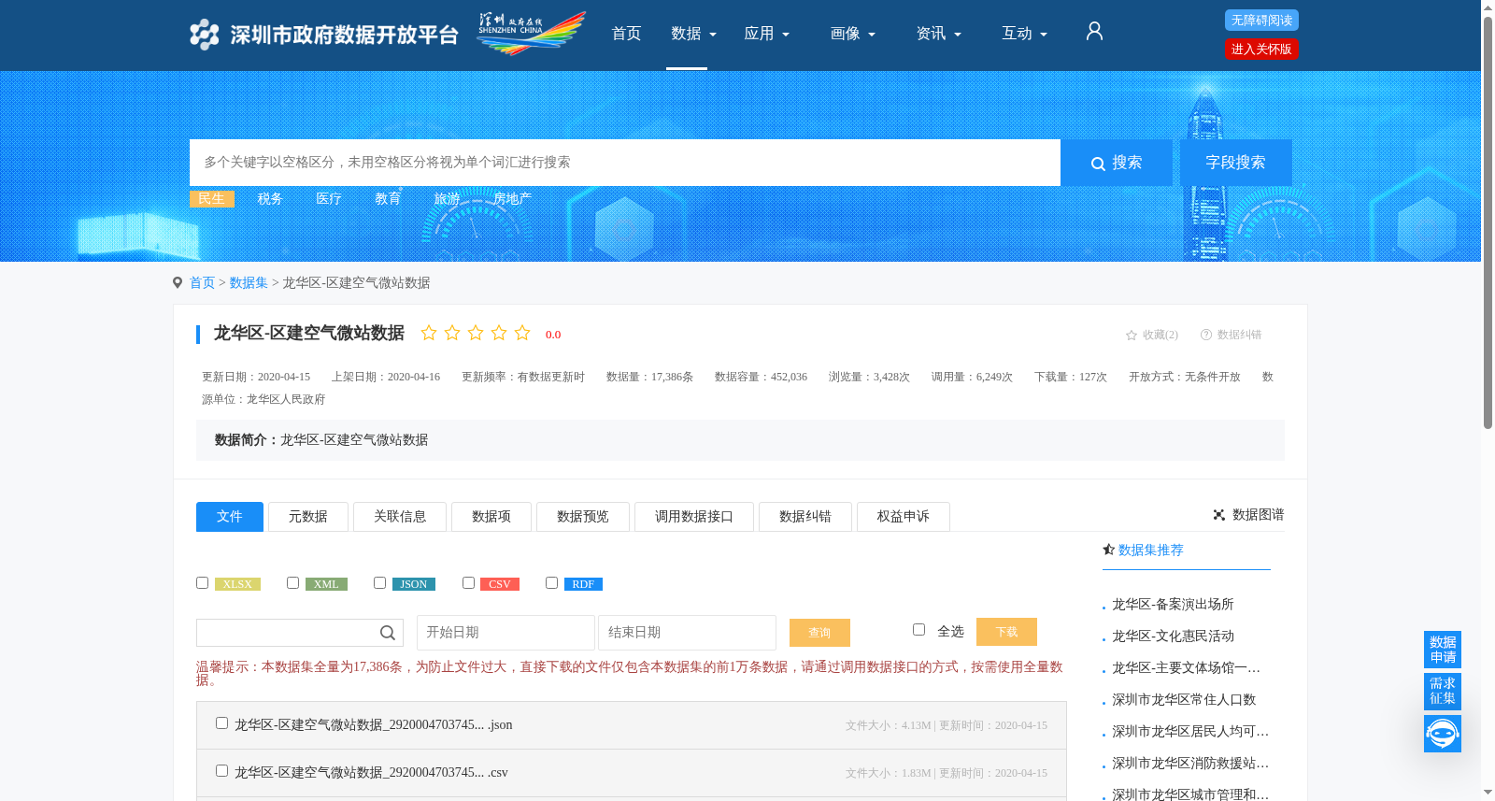Click the platform logo icon in header
This screenshot has height=801, width=1495.
click(x=204, y=35)
